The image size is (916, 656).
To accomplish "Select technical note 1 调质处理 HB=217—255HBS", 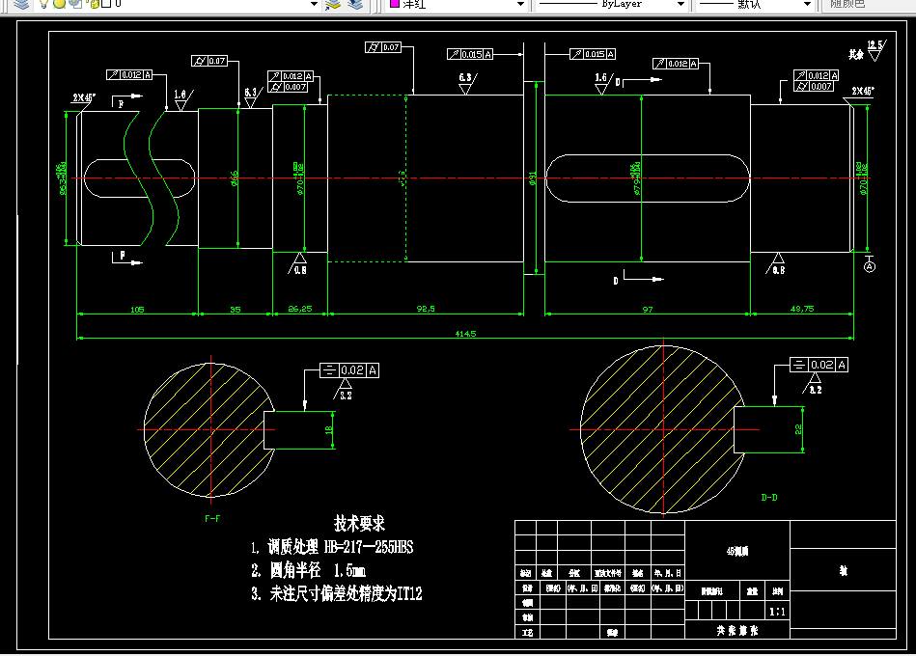I will pyautogui.click(x=332, y=547).
